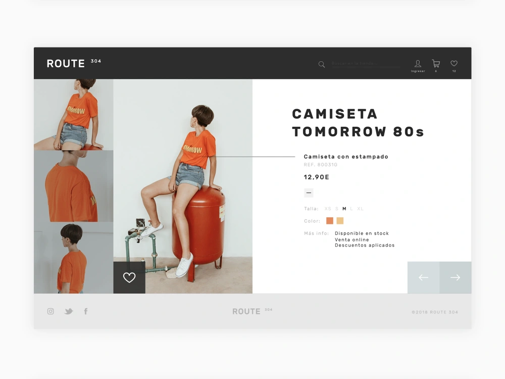Open the Facebook footer icon

(86, 311)
